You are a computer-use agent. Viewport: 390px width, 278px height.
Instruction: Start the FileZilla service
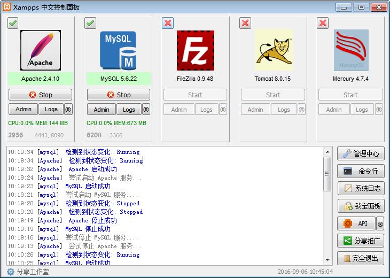(195, 95)
